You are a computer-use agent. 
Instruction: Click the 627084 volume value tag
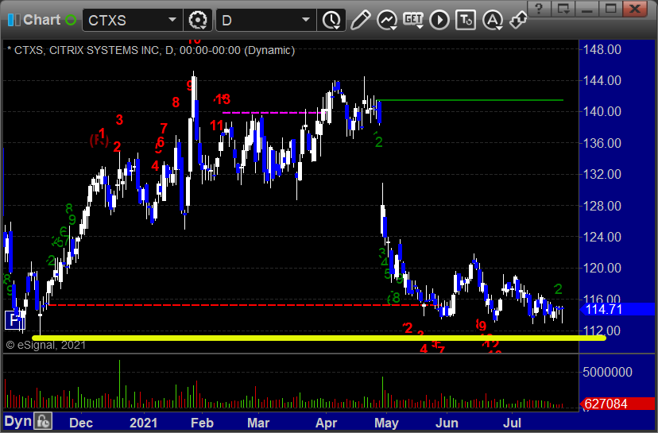point(617,404)
